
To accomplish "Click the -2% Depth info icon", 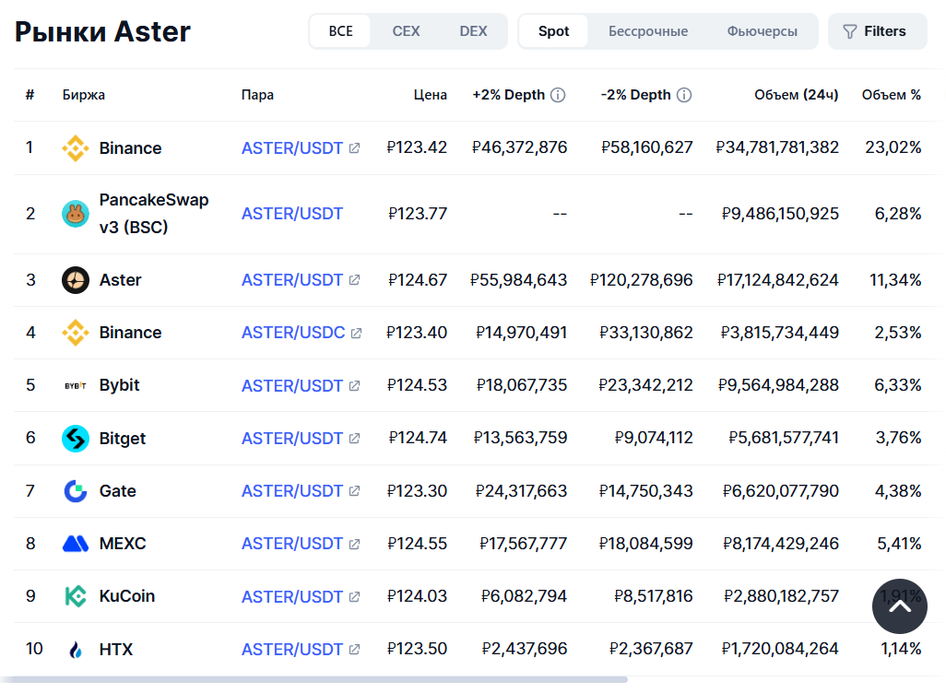I will [x=684, y=95].
